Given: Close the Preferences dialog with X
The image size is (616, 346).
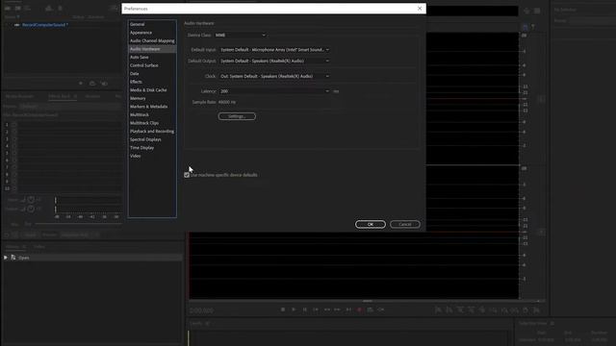Looking at the screenshot, I should tap(420, 9).
